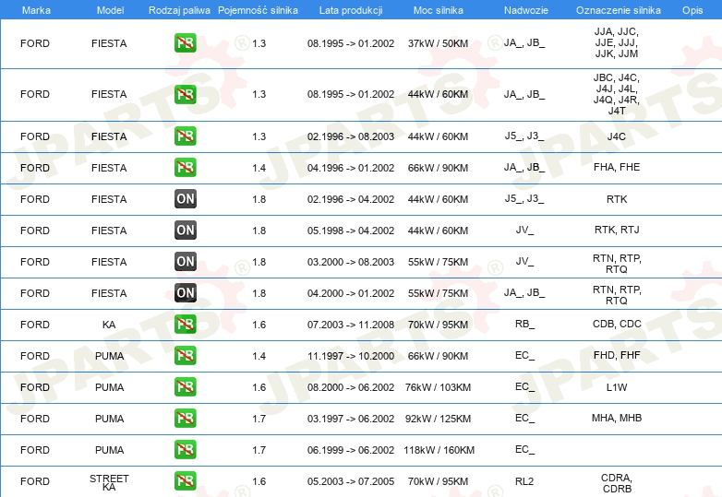Click petrol icon in Puma 118kW / 160KM row
The width and height of the screenshot is (722, 497).
pos(185,450)
